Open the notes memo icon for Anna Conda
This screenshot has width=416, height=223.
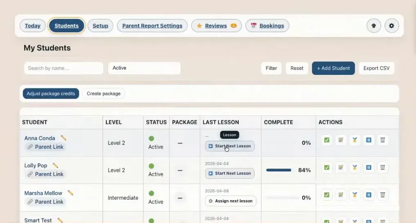tap(341, 140)
